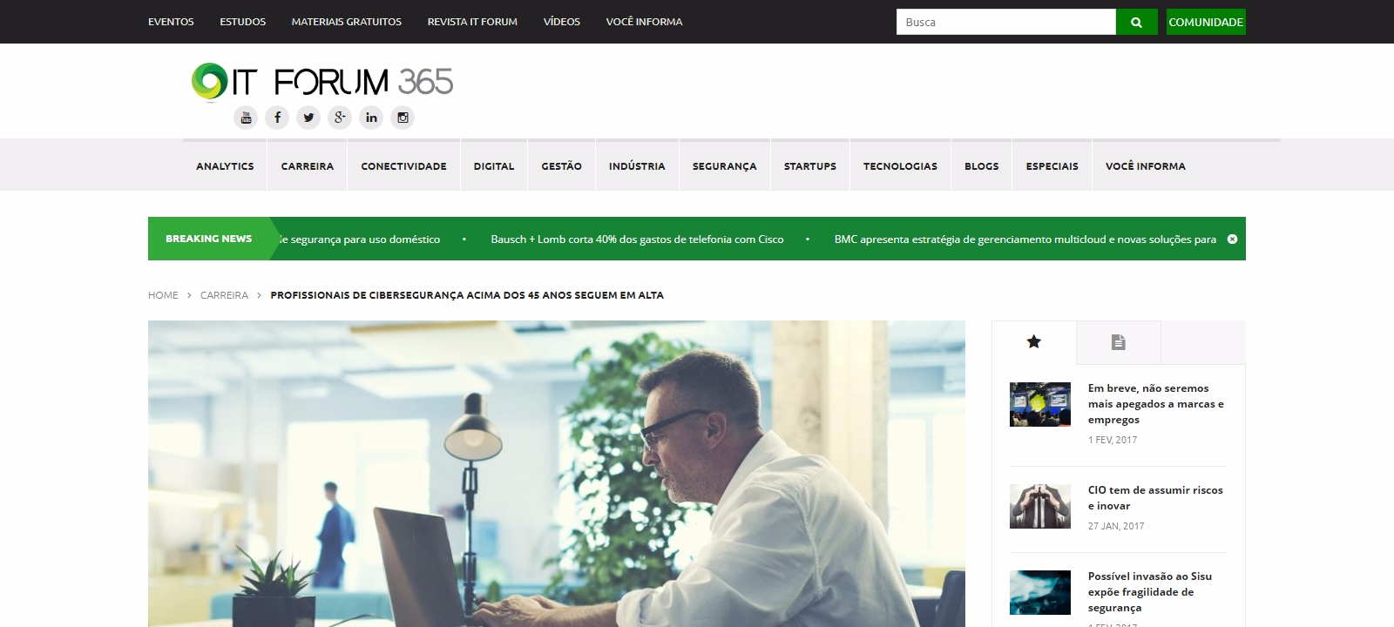Screen dimensions: 1394x627
Task: Click the Busca search field
Action: tap(1005, 22)
